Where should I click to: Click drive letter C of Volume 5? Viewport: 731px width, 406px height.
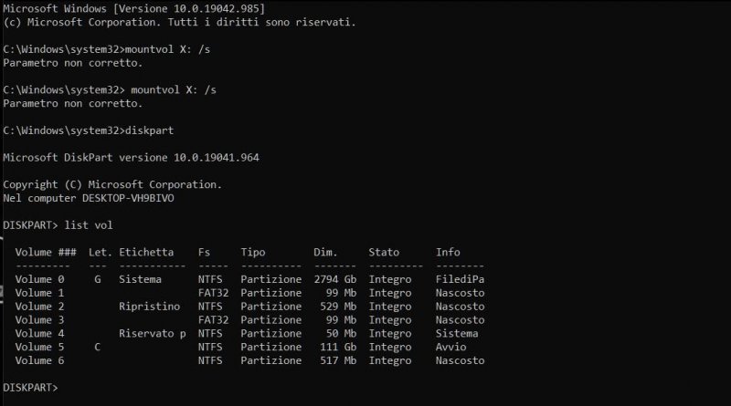(98, 347)
